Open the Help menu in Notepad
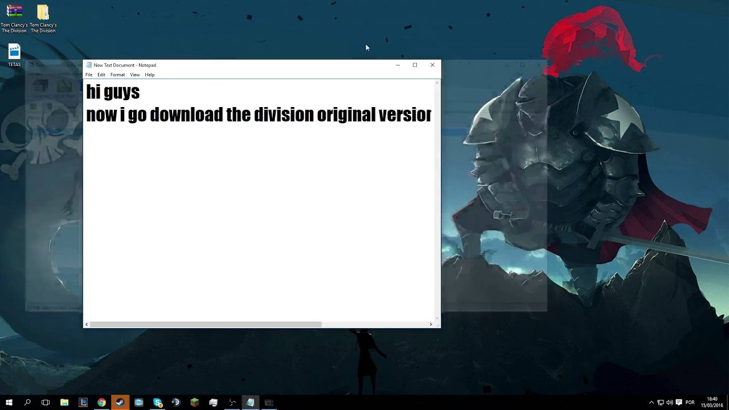The height and width of the screenshot is (410, 729). 150,75
